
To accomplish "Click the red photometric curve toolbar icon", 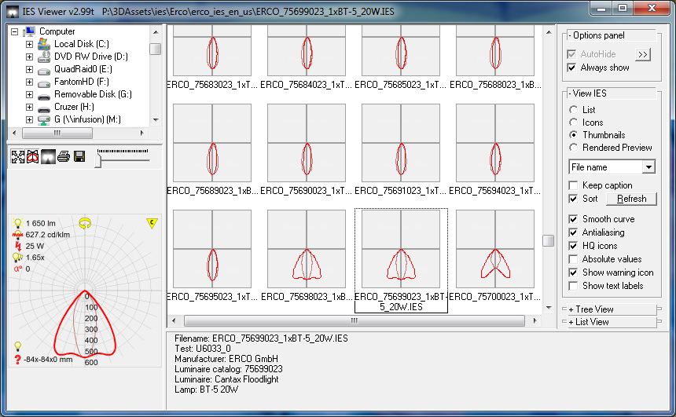I will (32, 157).
